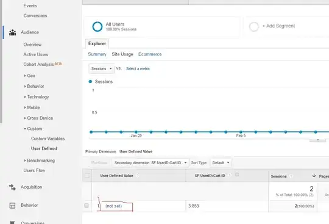This screenshot has width=329, height=224.
Task: Click the chart data point above Feb 5
Action: 241,132
